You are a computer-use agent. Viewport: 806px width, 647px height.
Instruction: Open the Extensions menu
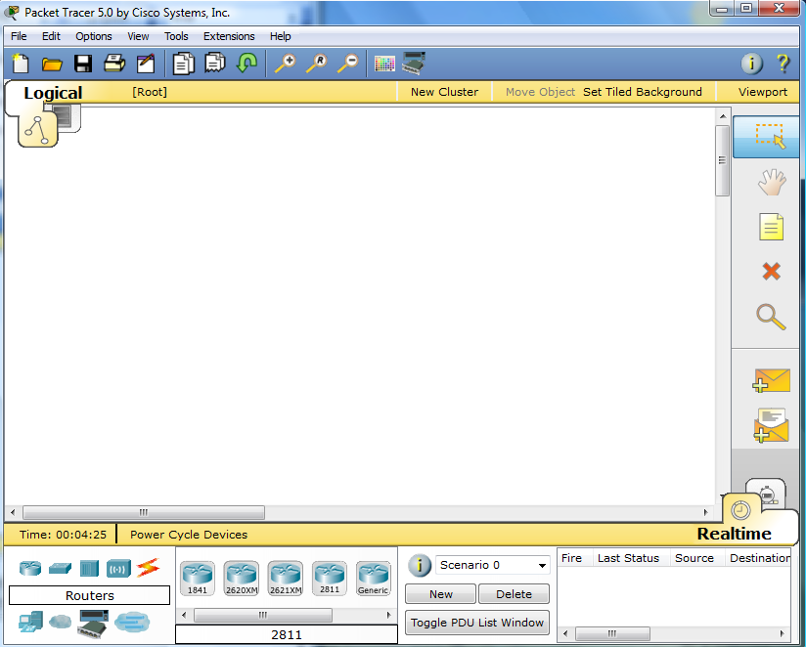pos(229,36)
